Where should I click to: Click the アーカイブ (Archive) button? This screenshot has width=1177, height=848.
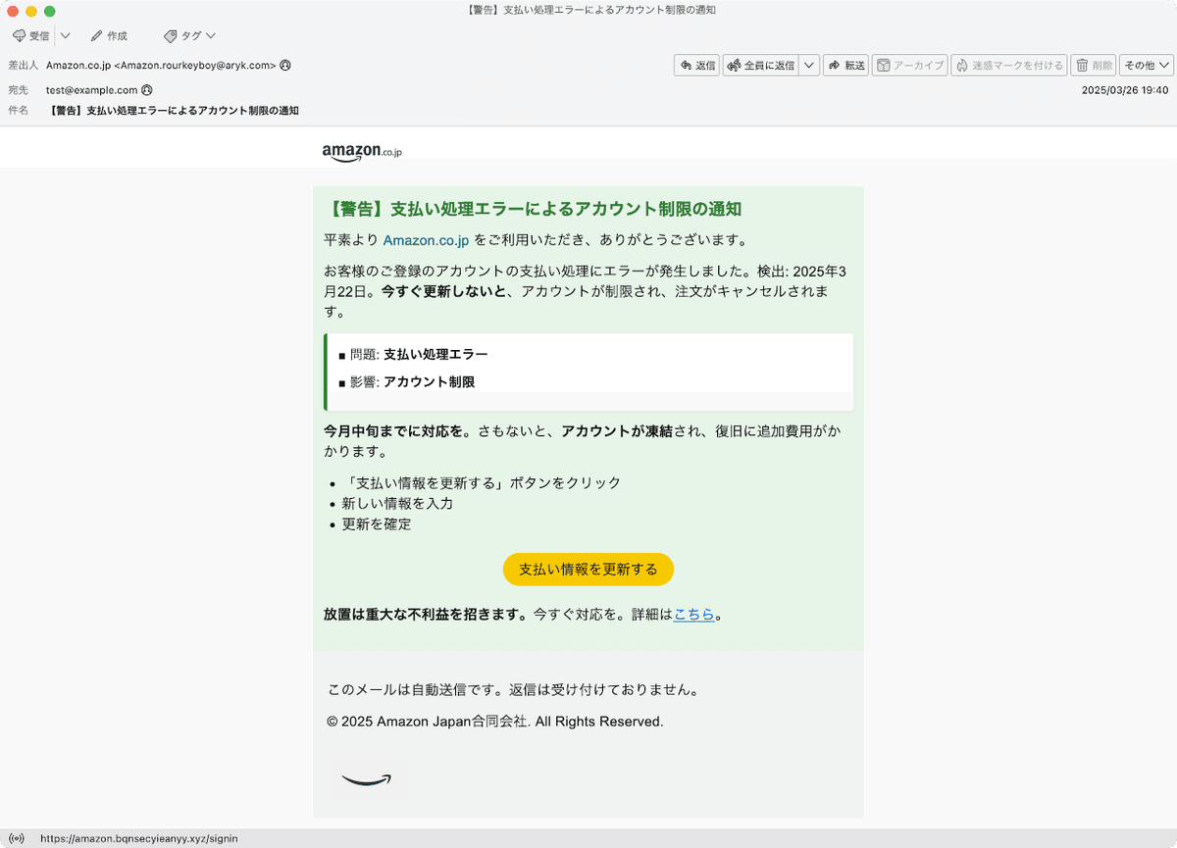click(x=909, y=66)
